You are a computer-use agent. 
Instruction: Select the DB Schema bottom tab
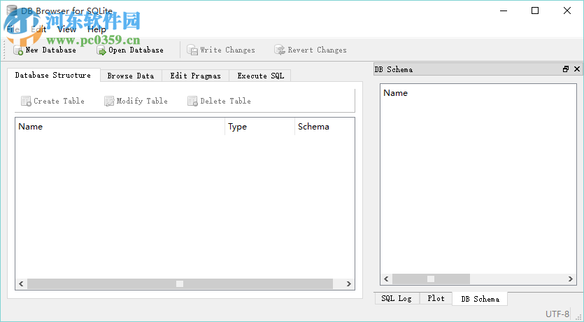point(480,299)
